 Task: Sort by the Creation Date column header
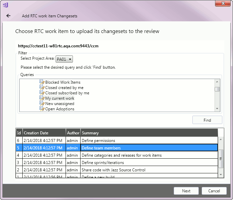[x=44, y=133]
